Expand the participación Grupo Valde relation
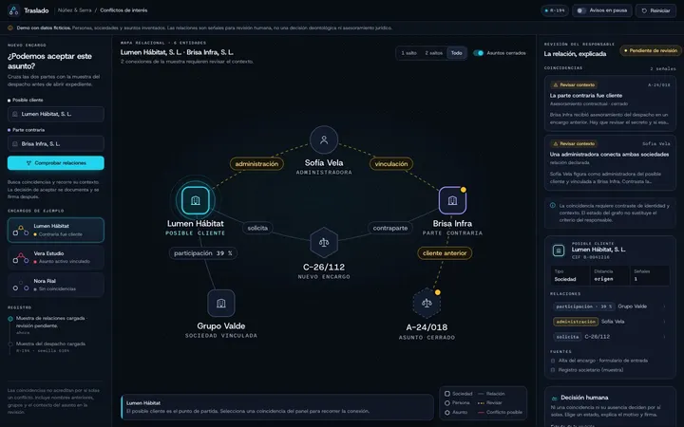 pos(610,306)
